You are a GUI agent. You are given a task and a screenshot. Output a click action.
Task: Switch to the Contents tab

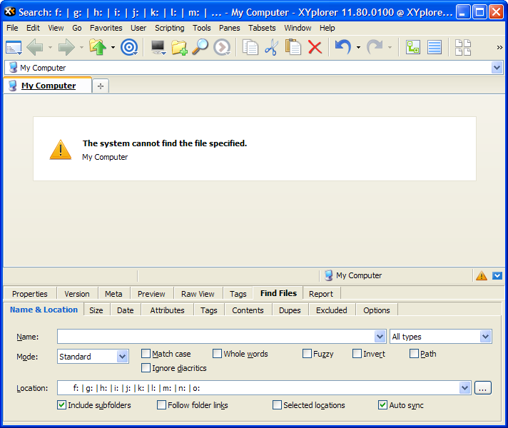point(248,310)
